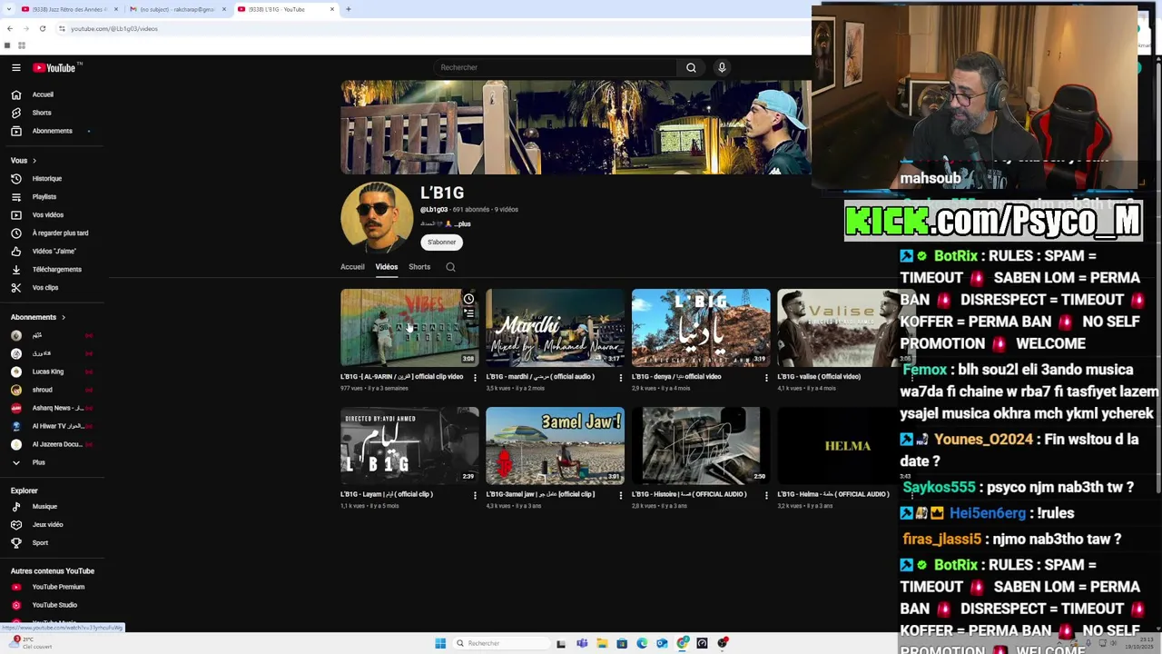This screenshot has height=654, width=1162.
Task: Go back in browser
Action: click(9, 28)
